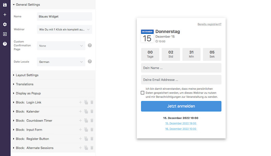The image size is (271, 156).
Task: Click the Bereits registriert? link
Action: [x=209, y=24]
